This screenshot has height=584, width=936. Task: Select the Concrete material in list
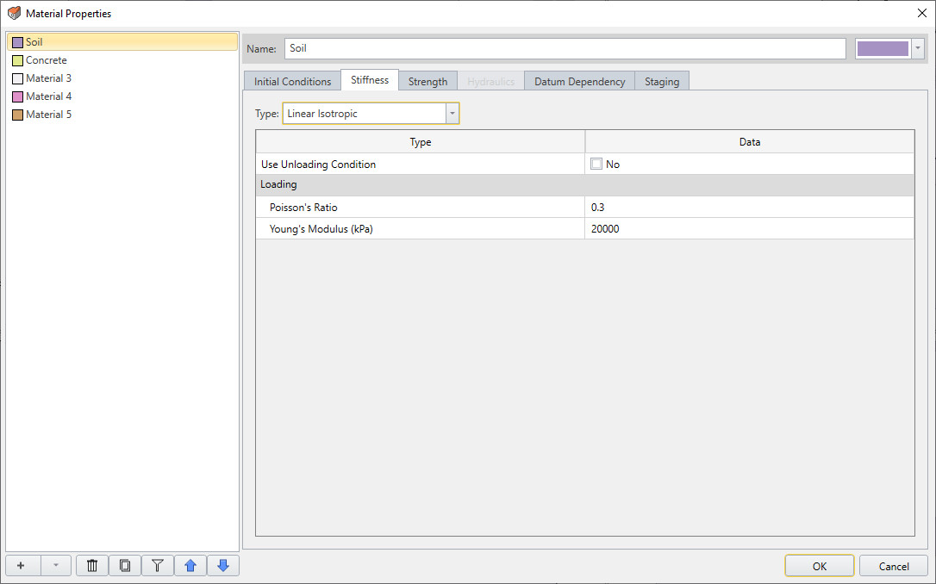47,60
